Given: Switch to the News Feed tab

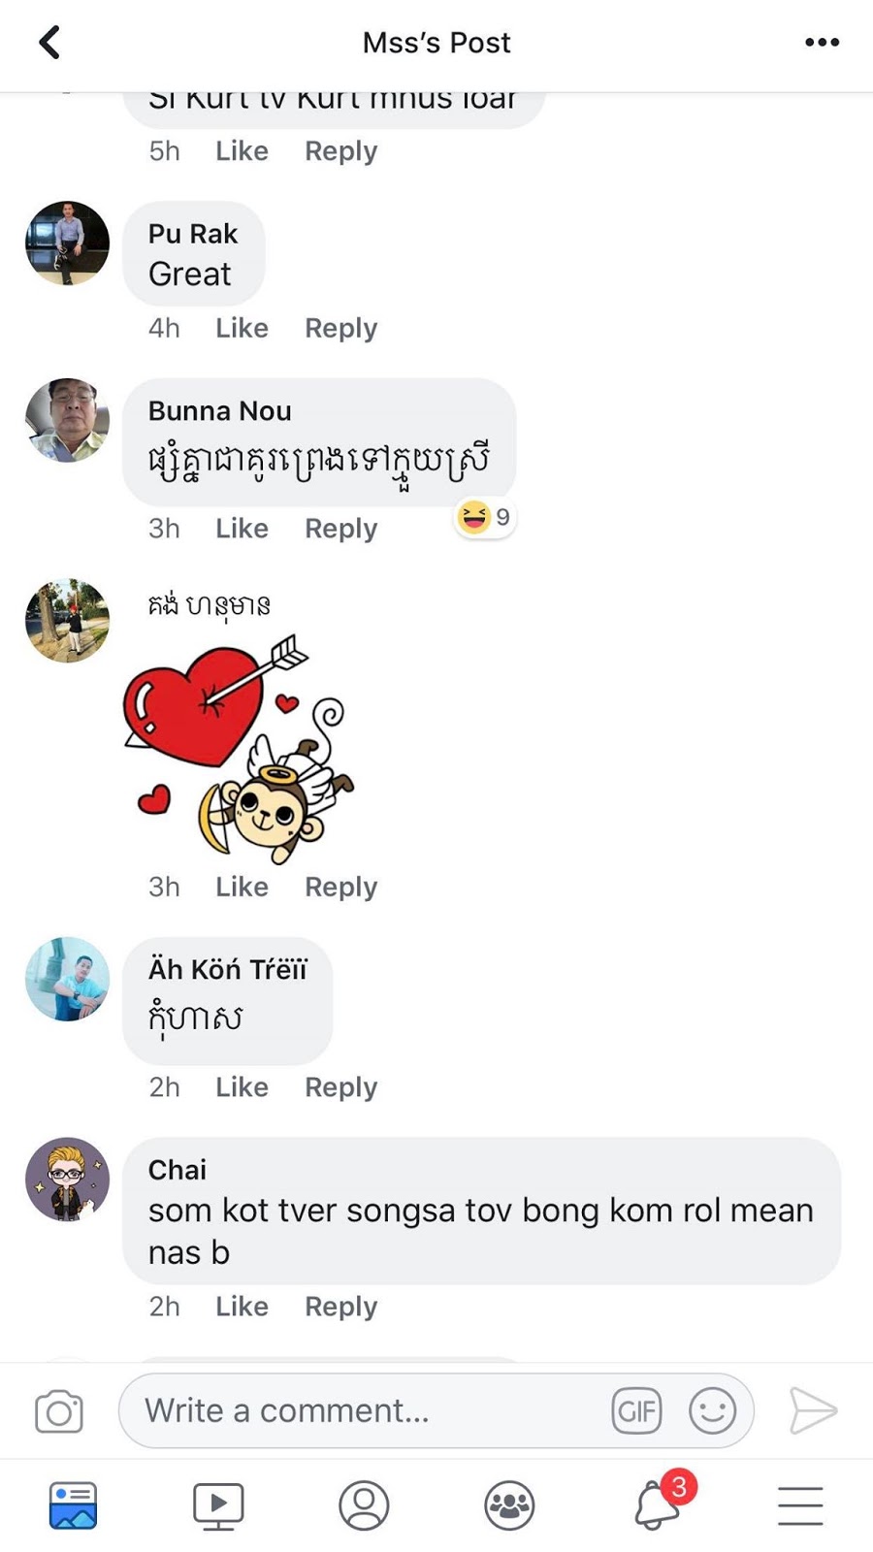Looking at the screenshot, I should coord(73,1505).
